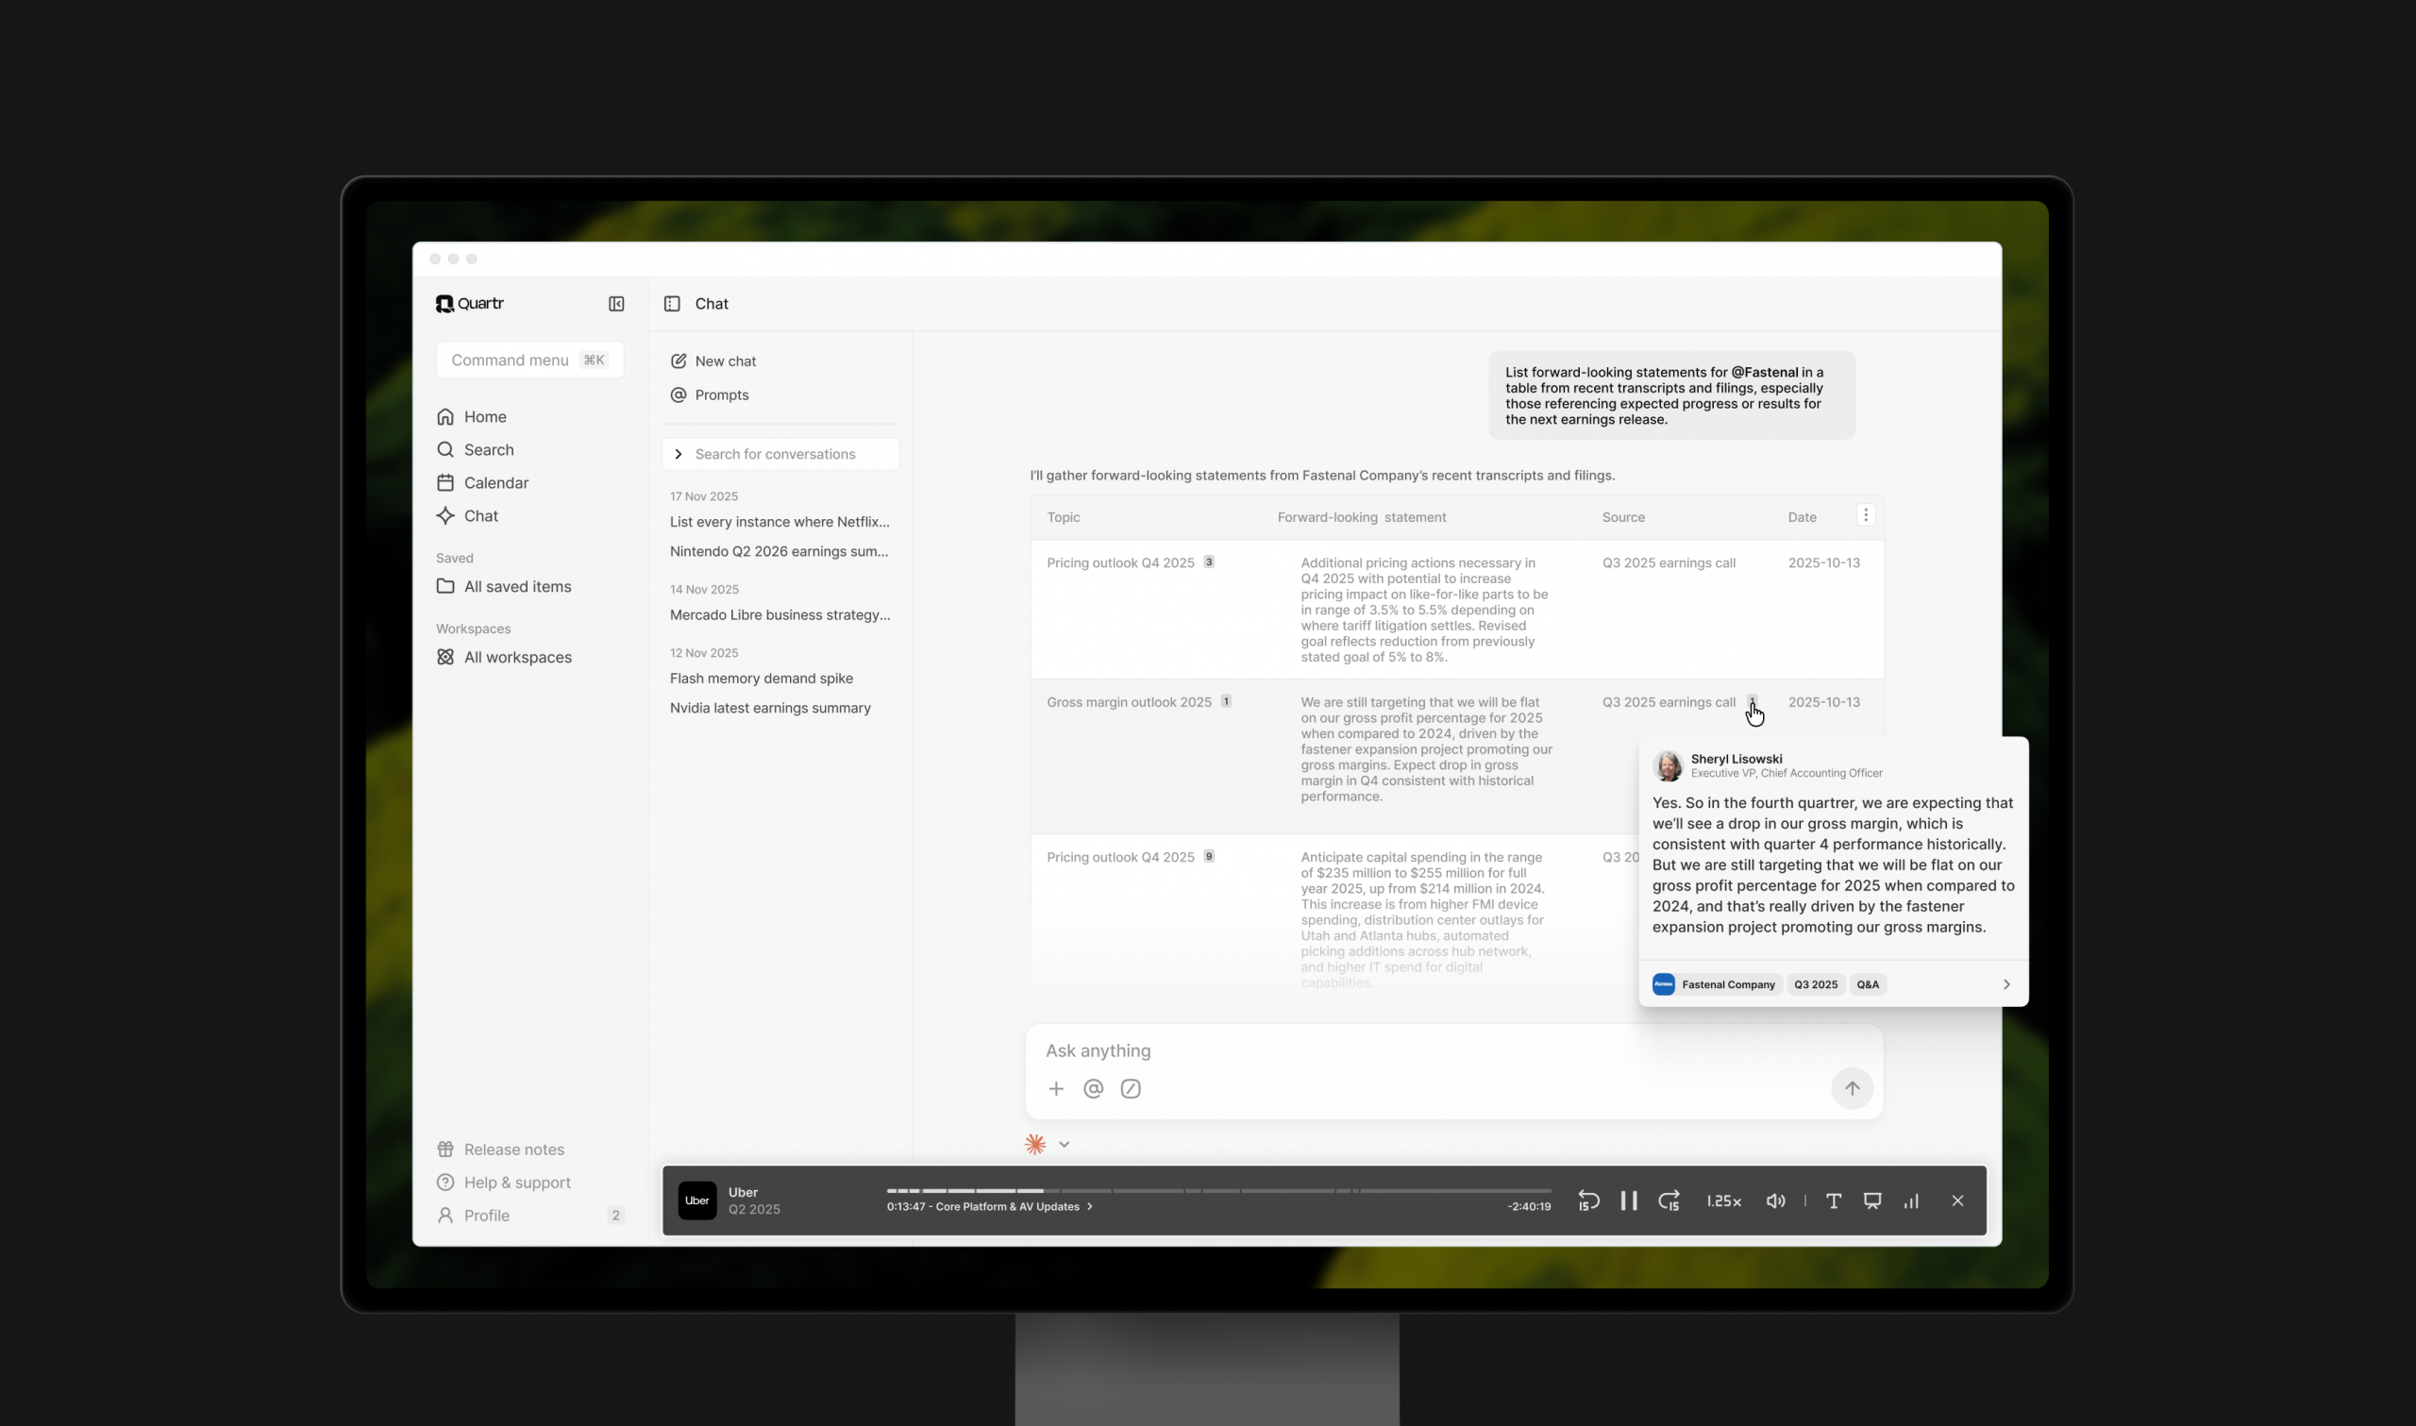Click the Source column header
The width and height of the screenshot is (2416, 1426).
[1623, 517]
